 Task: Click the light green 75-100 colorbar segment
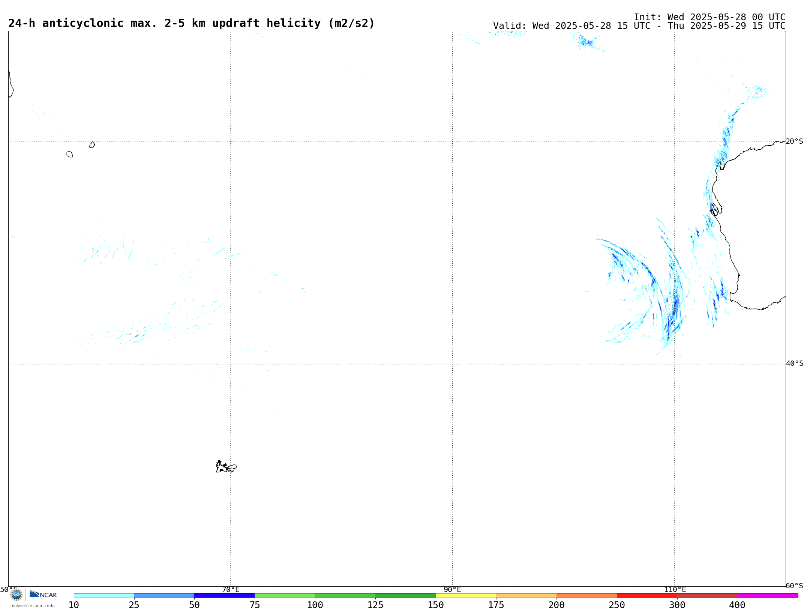point(285,595)
